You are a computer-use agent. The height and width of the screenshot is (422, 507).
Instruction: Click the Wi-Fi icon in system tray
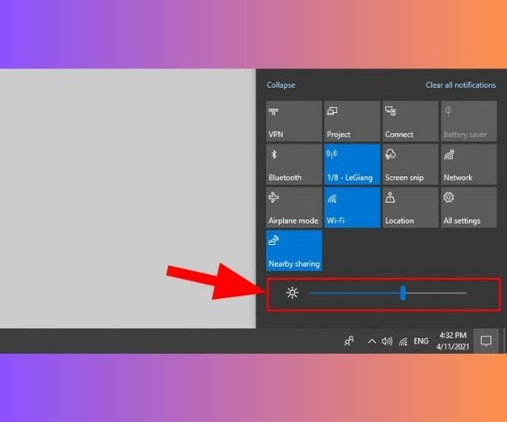403,342
